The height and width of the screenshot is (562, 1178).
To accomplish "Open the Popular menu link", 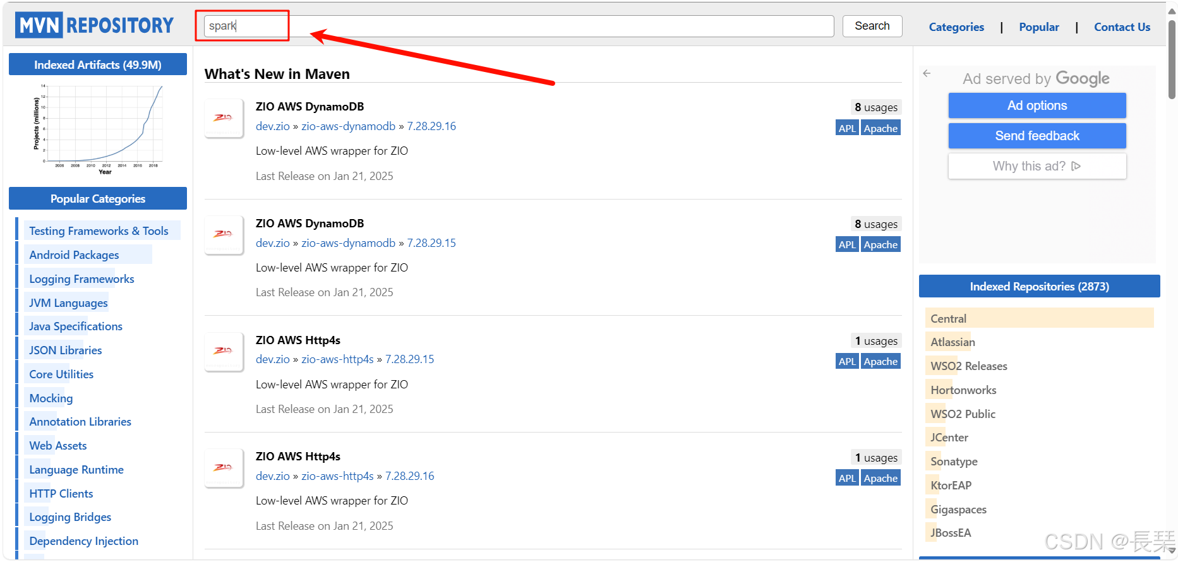I will click(x=1039, y=27).
